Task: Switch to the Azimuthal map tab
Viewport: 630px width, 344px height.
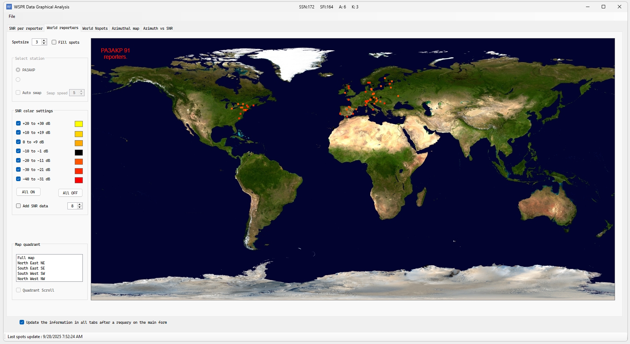Action: click(x=125, y=28)
